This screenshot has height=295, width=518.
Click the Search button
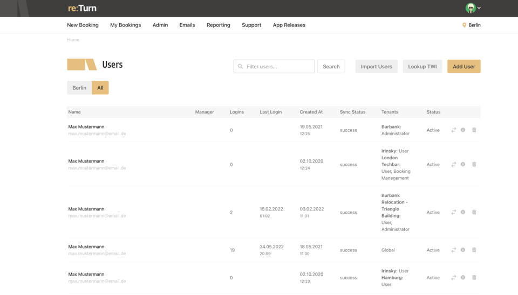pyautogui.click(x=331, y=66)
